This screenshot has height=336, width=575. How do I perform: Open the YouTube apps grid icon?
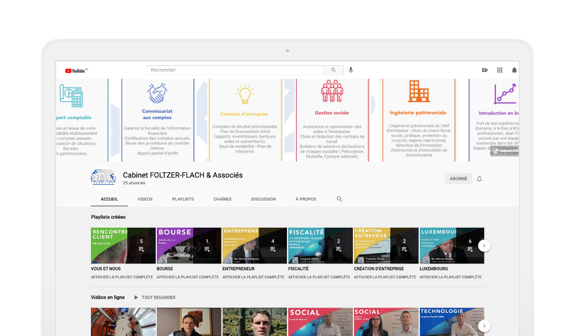(499, 70)
